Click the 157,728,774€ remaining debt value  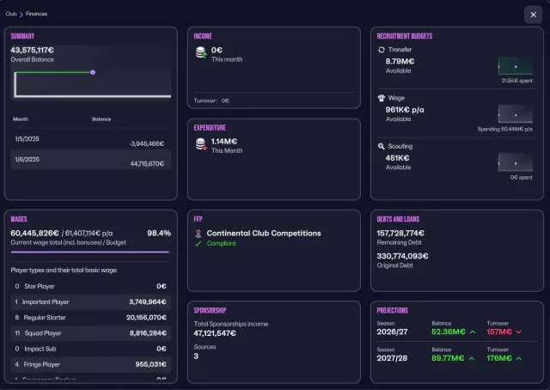coord(400,234)
